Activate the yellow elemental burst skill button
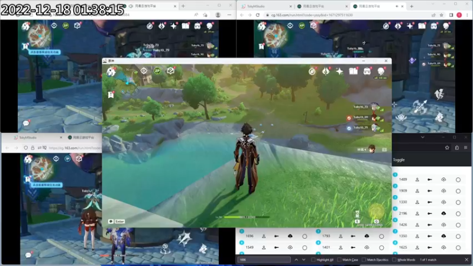 click(x=376, y=210)
